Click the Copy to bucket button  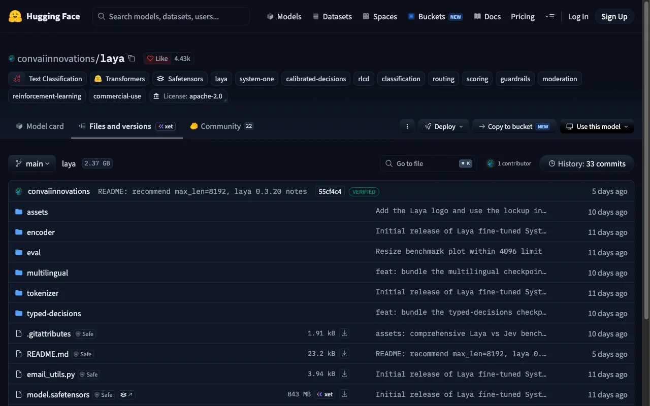pos(514,126)
